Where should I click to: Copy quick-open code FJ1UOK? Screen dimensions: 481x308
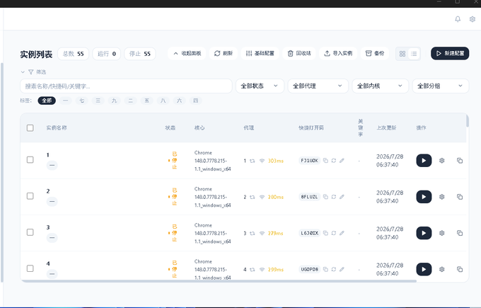(325, 161)
